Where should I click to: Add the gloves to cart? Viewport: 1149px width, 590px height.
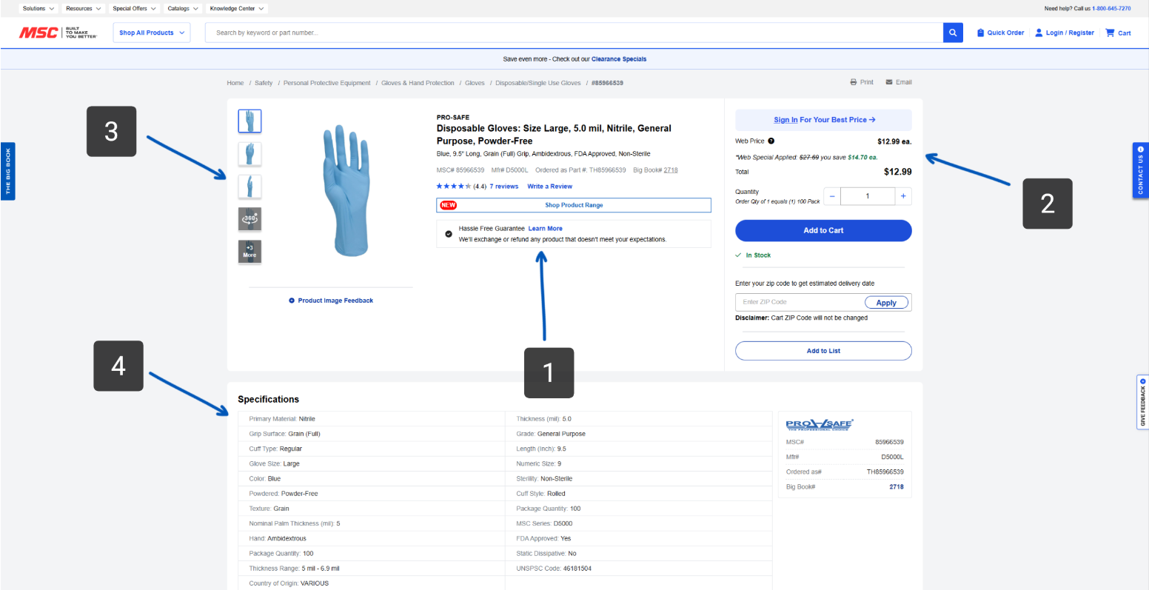pyautogui.click(x=823, y=230)
